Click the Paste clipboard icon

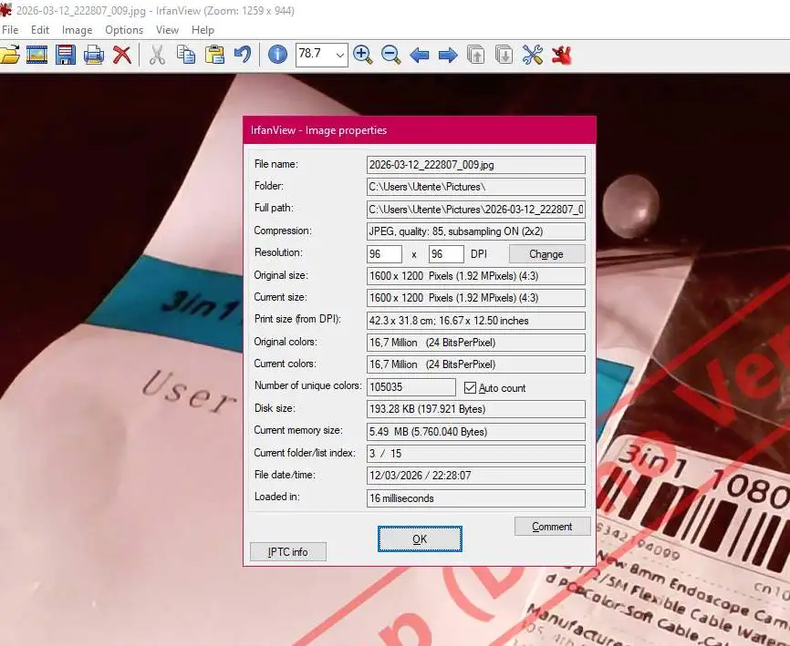pos(214,55)
